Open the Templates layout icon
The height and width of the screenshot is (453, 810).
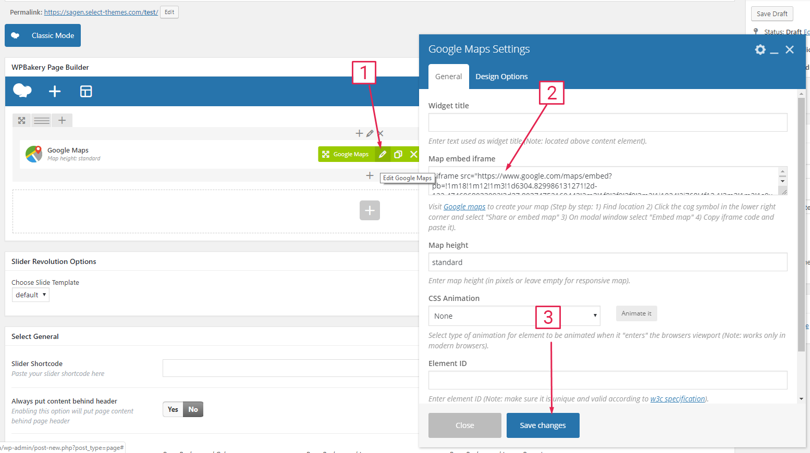coord(86,92)
